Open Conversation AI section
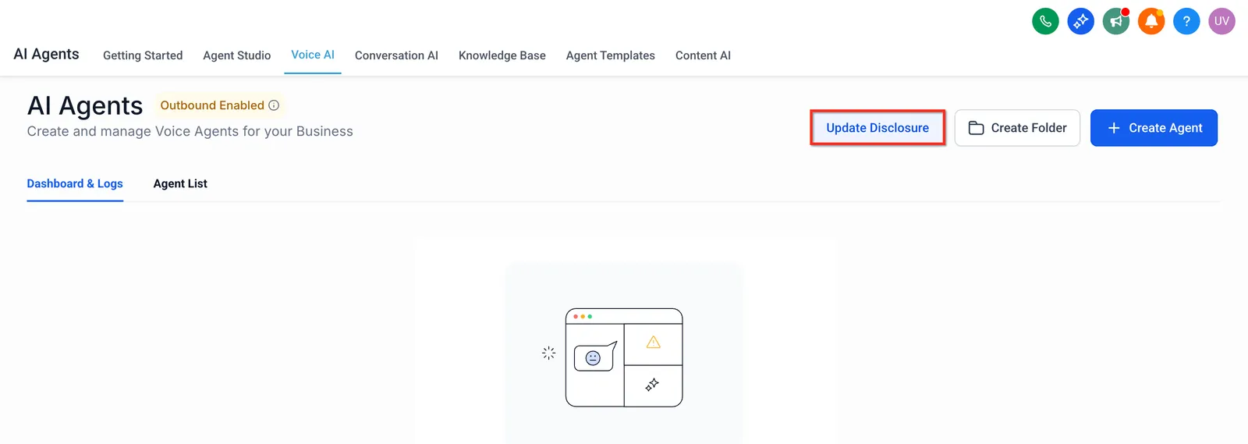1248x444 pixels. [x=396, y=55]
